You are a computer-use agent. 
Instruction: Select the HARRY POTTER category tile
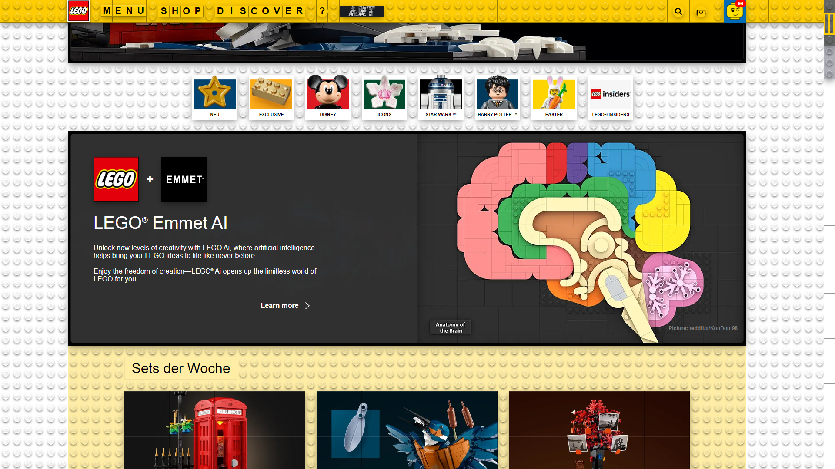tap(498, 97)
